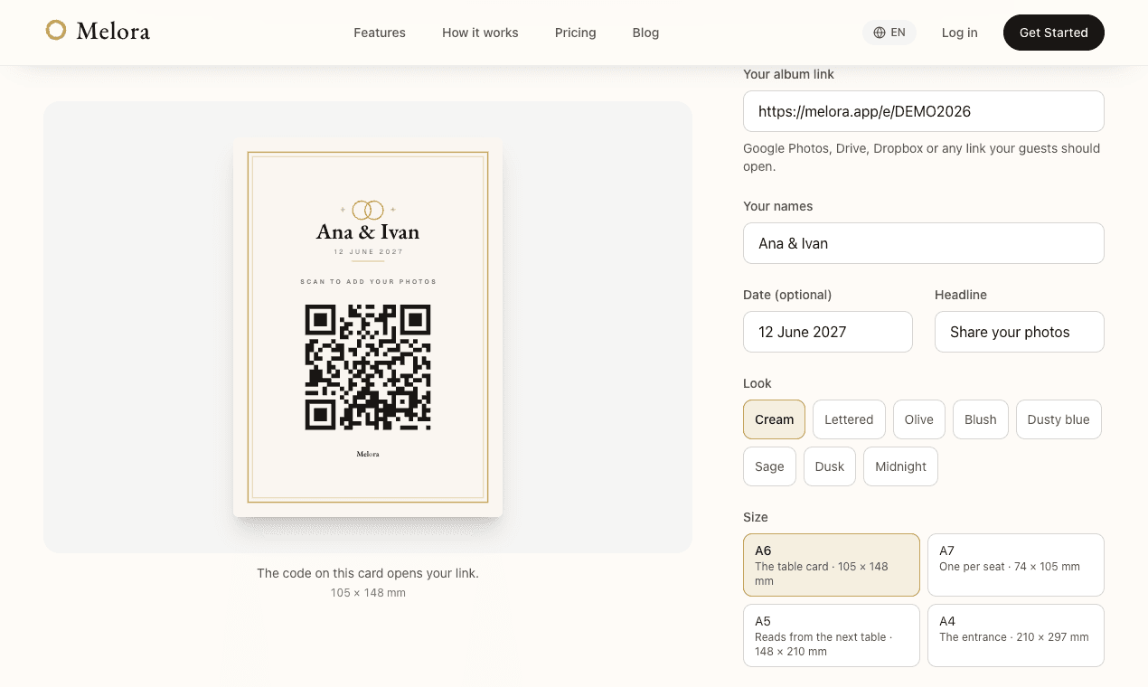Click the Log in link
Image resolution: width=1148 pixels, height=687 pixels.
(959, 33)
